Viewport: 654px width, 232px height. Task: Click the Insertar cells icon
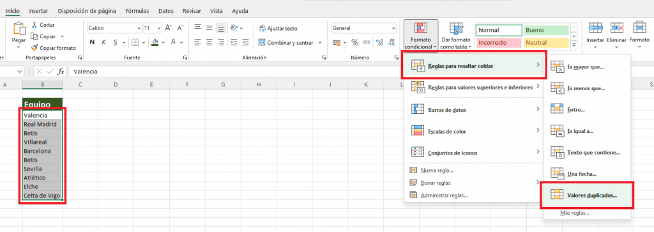[x=595, y=28]
